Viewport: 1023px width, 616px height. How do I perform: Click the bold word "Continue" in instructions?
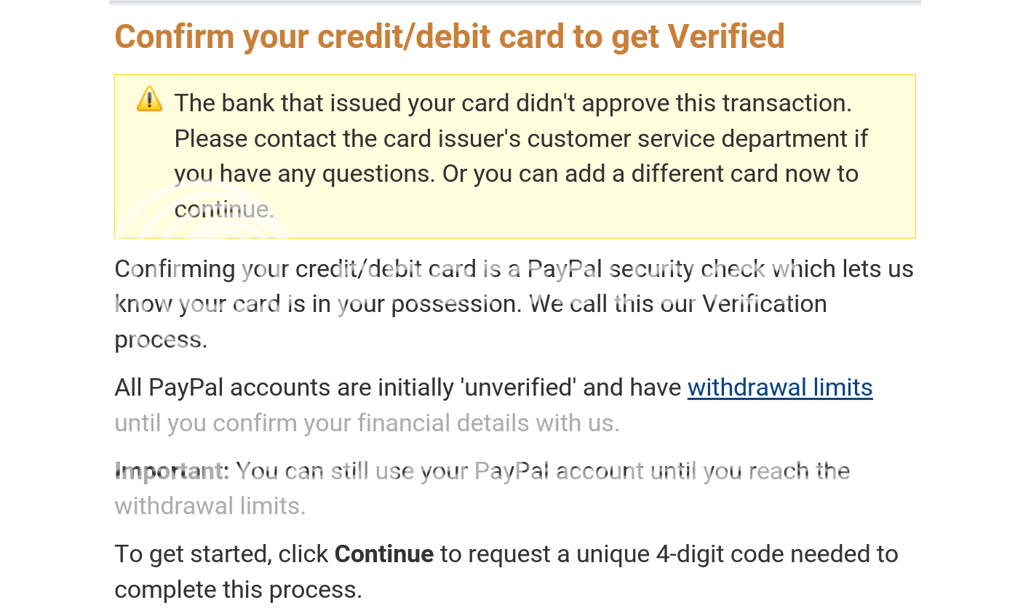384,554
